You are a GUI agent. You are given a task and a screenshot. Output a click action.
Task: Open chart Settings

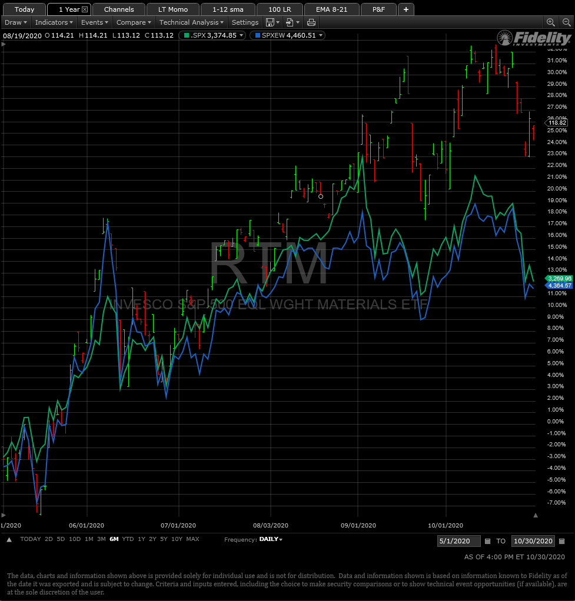pyautogui.click(x=245, y=22)
